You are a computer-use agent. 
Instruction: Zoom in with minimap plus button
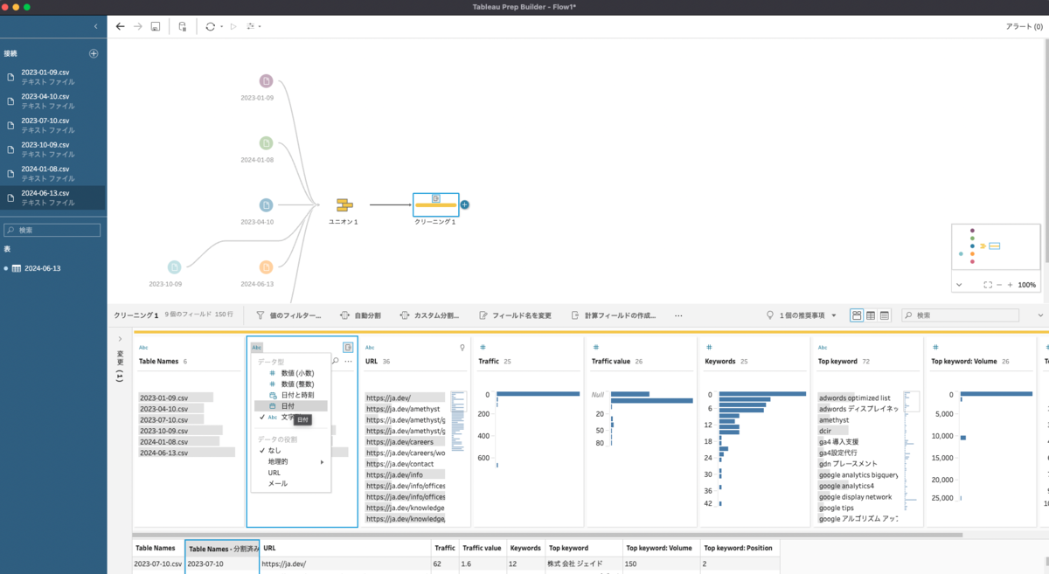[1010, 285]
